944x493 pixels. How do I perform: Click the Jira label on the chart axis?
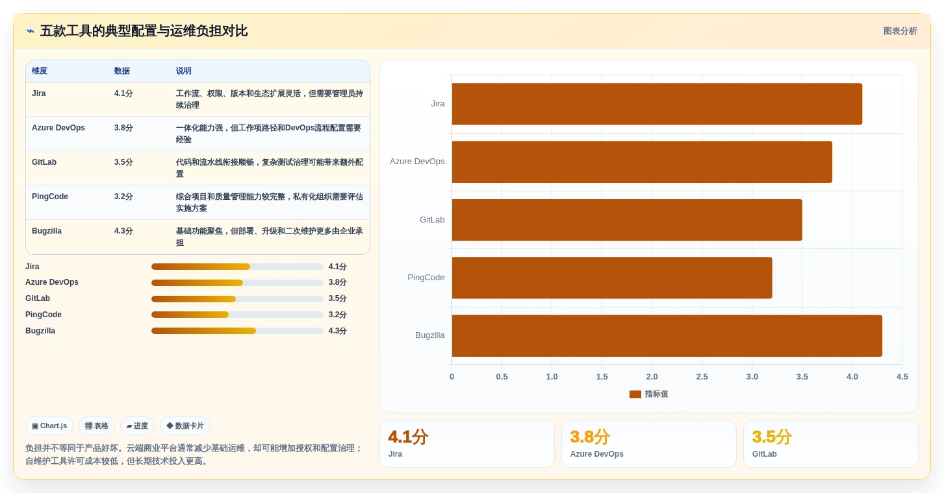click(438, 104)
